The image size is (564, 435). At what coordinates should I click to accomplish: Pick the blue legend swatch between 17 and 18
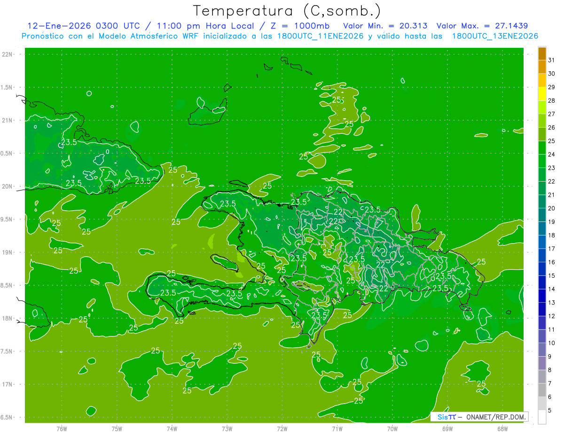[x=542, y=242]
